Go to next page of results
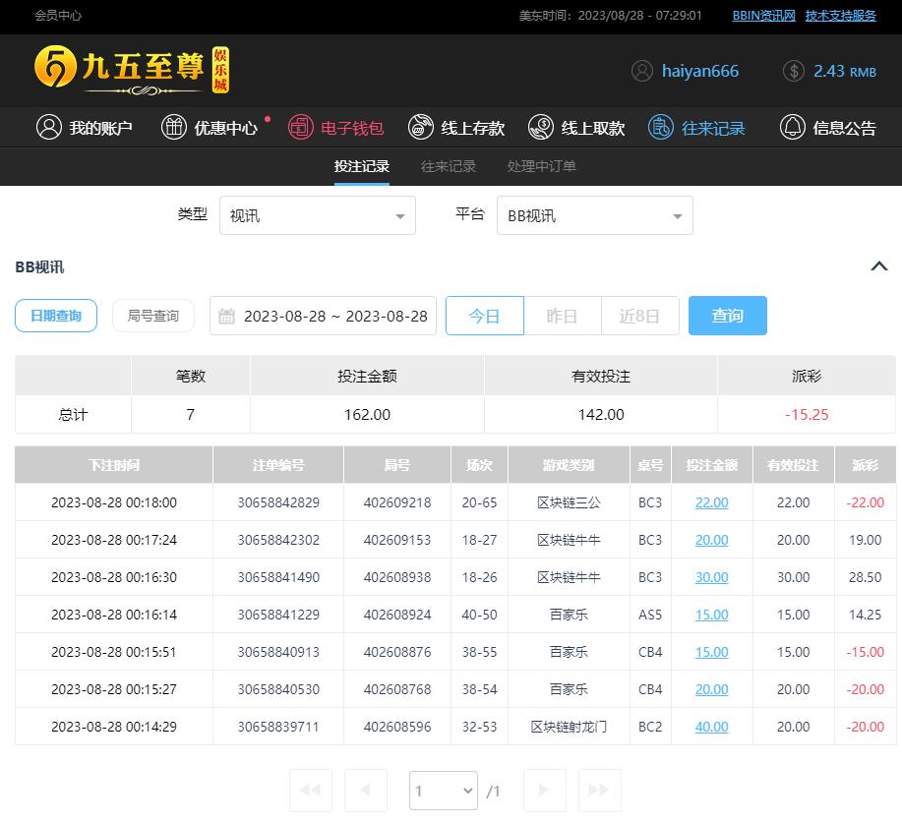 click(x=544, y=790)
